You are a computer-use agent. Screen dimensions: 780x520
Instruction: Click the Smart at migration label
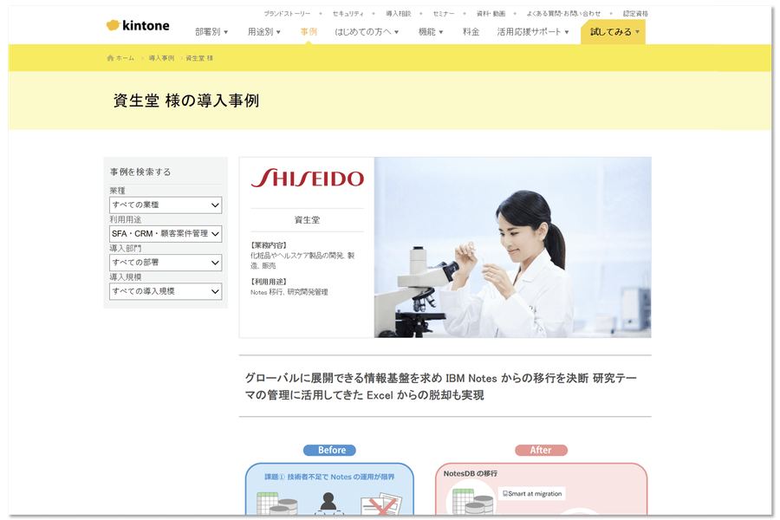pos(532,494)
